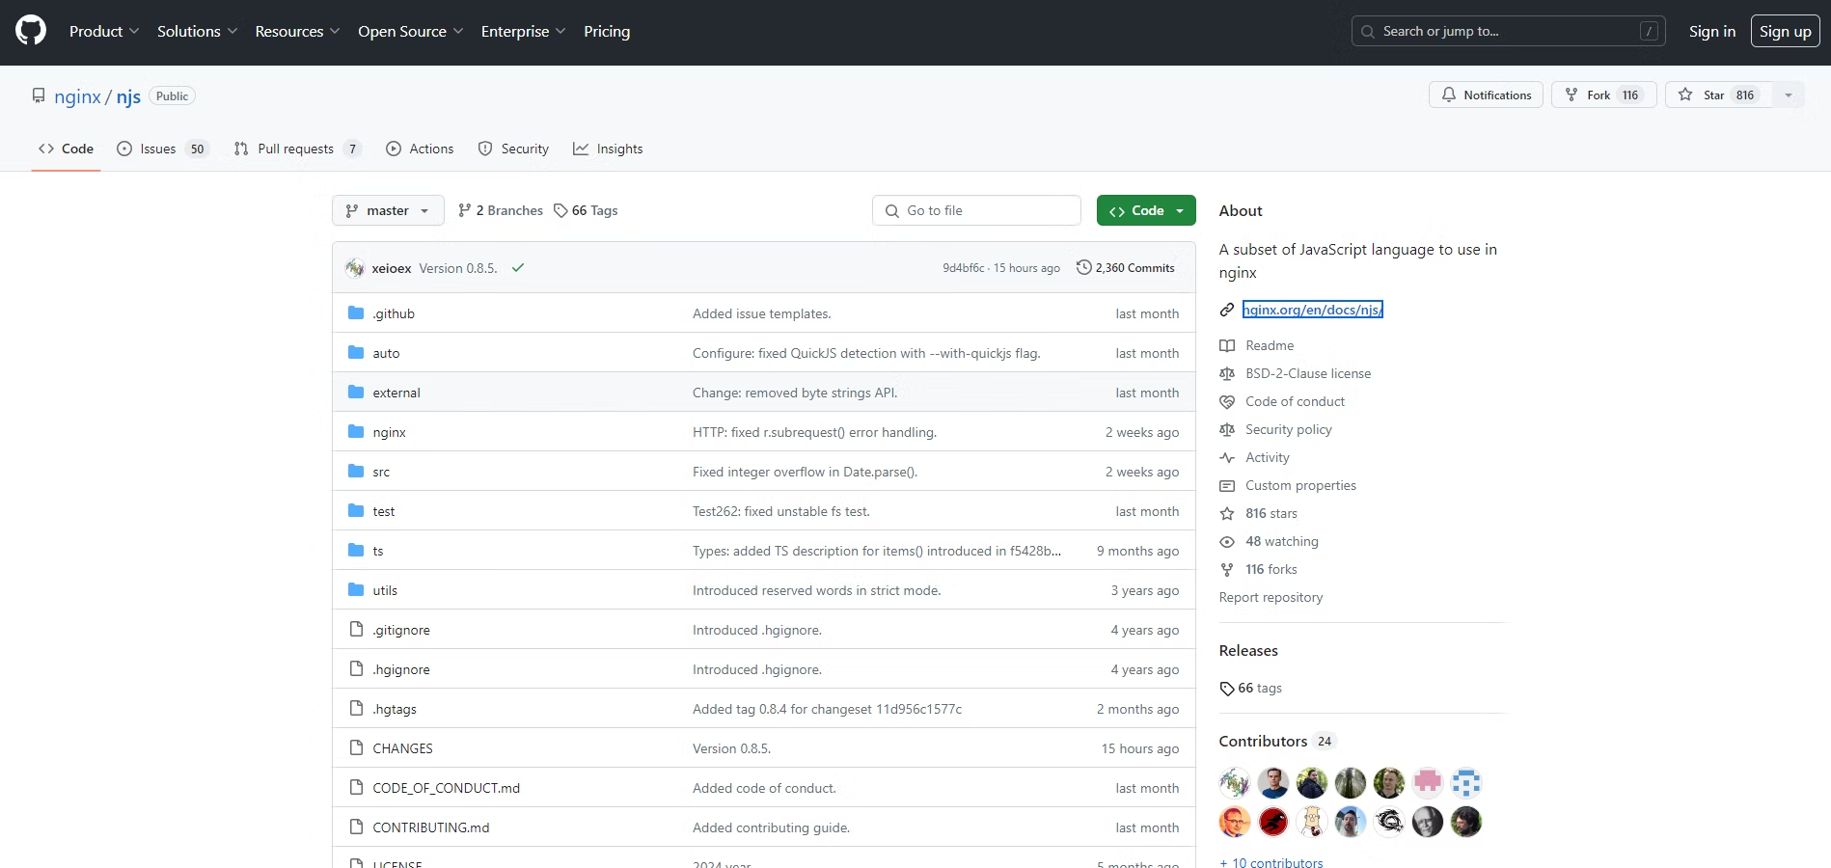
Task: Open the master branch dropdown
Action: click(x=388, y=210)
